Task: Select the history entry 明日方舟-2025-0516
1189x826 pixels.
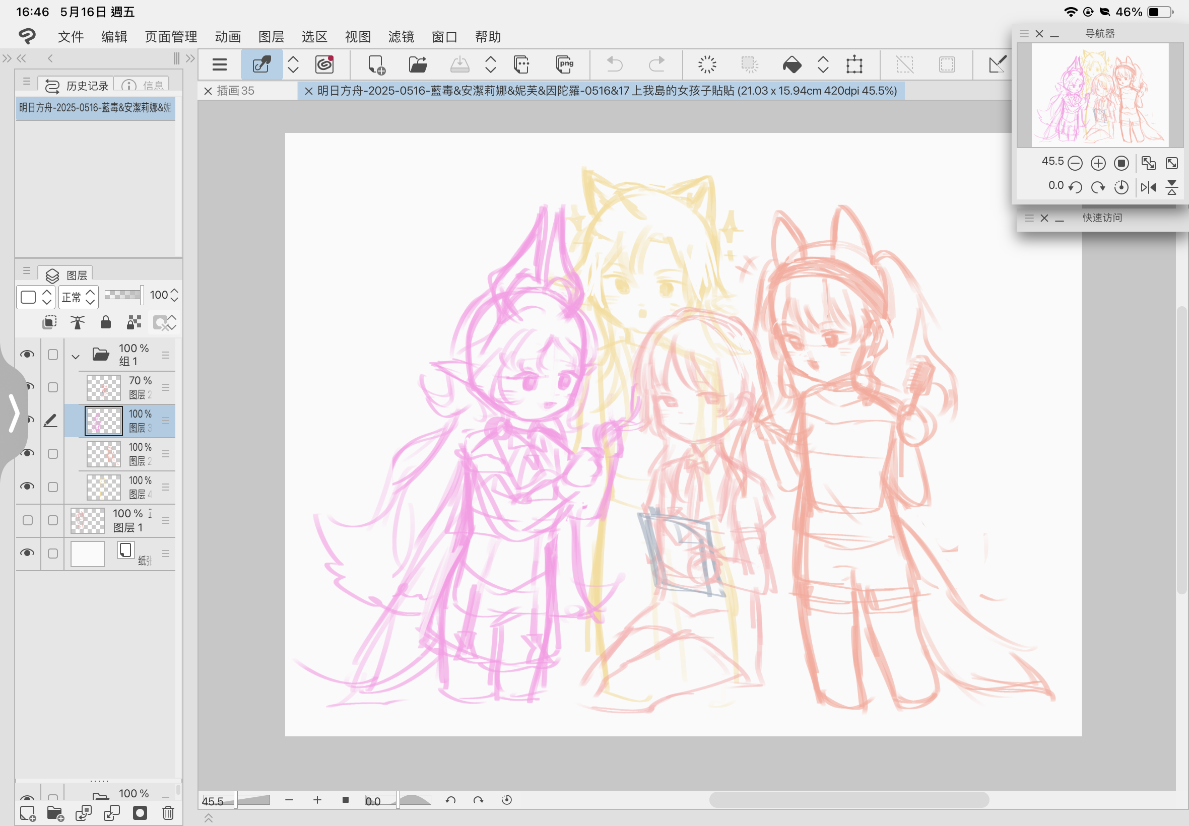Action: (x=96, y=108)
